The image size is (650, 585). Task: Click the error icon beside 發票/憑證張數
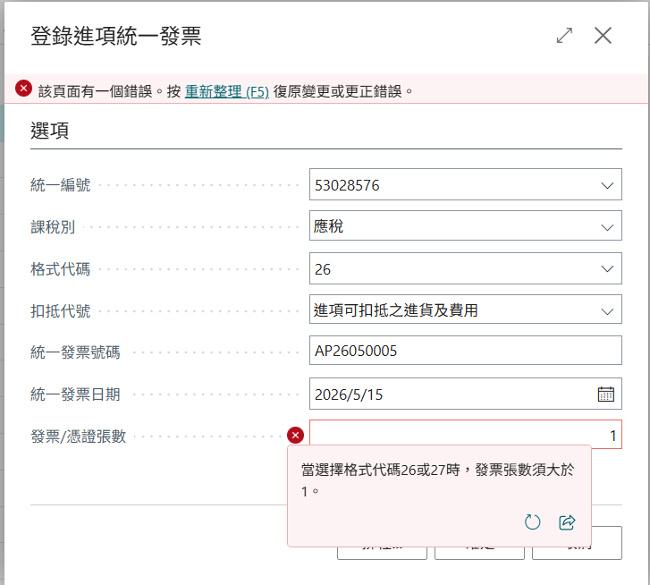[295, 435]
